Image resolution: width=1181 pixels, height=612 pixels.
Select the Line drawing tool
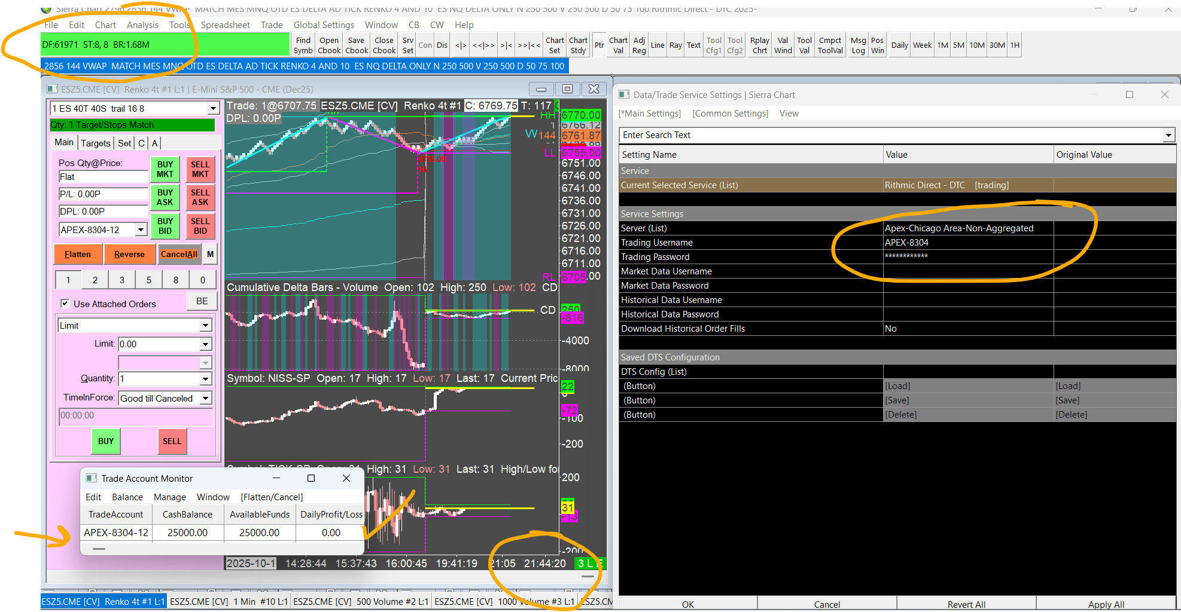658,45
